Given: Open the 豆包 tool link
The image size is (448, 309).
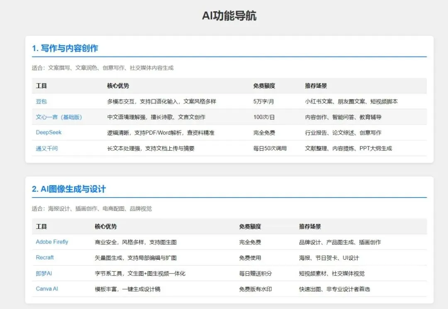Looking at the screenshot, I should pos(41,101).
